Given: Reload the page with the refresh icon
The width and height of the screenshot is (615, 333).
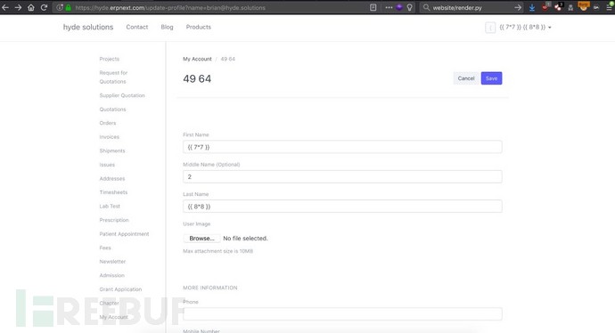Looking at the screenshot, I should (x=44, y=7).
